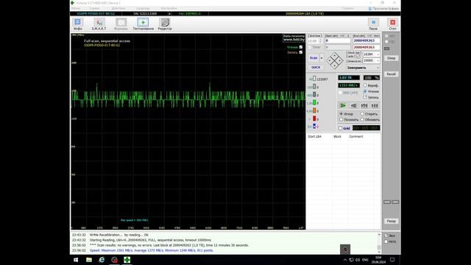Open Просмотр буфера buffer view

[x=383, y=9]
